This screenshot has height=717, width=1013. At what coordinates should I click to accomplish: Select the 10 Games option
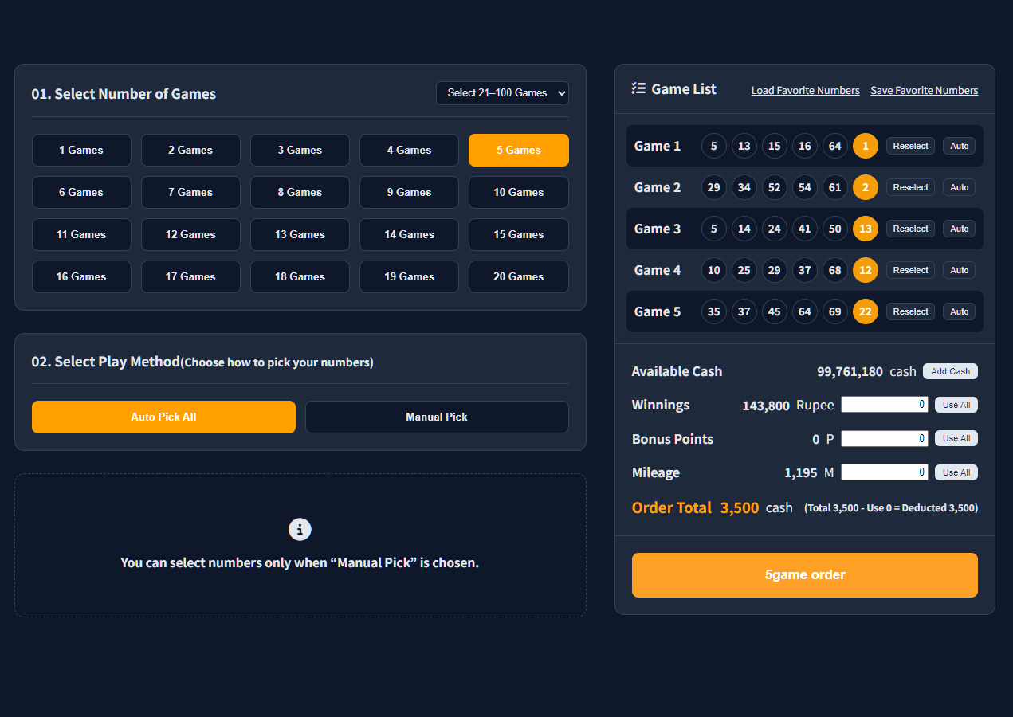pos(518,192)
